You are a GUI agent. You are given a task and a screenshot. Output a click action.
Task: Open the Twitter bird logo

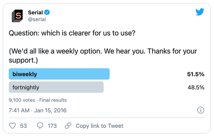click(x=200, y=12)
